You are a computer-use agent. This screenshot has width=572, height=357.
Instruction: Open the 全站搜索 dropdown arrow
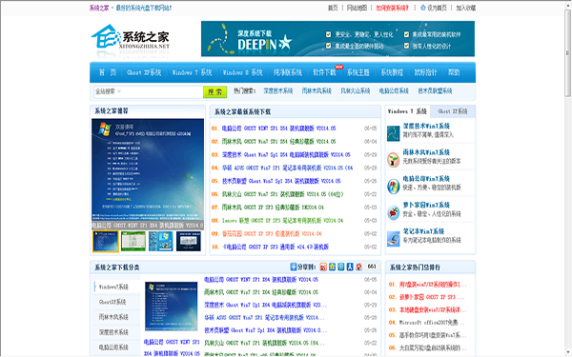pos(119,91)
